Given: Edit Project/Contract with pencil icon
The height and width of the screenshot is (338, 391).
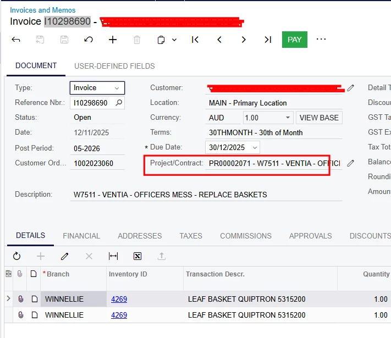Looking at the screenshot, I should (350, 163).
